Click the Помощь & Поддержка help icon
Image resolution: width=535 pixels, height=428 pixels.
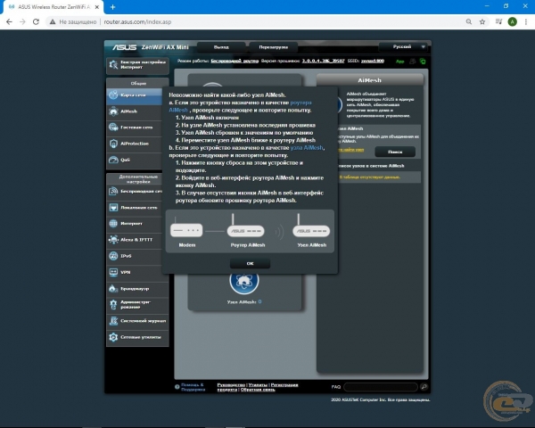click(x=177, y=387)
